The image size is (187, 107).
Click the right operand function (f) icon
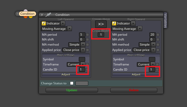point(114,23)
